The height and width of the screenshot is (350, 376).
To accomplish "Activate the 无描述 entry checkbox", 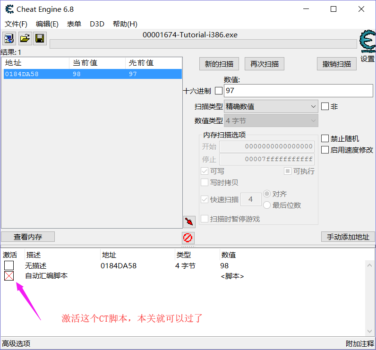I will [9, 265].
